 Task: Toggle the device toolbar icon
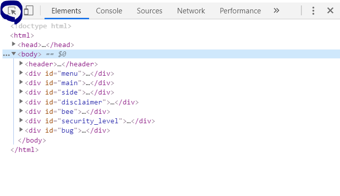point(28,10)
